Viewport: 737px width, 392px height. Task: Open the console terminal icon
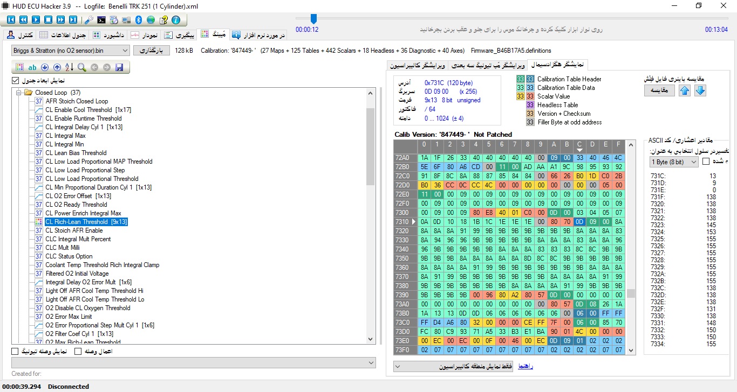pyautogui.click(x=101, y=20)
